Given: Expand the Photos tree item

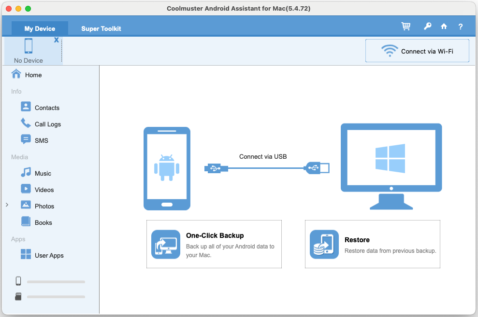Looking at the screenshot, I should tap(7, 206).
